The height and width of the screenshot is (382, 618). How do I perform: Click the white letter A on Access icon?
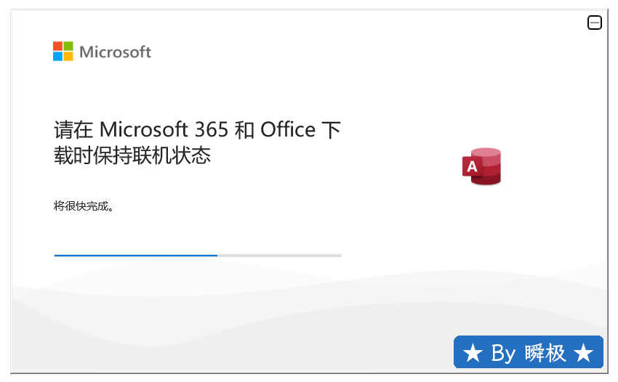click(472, 168)
